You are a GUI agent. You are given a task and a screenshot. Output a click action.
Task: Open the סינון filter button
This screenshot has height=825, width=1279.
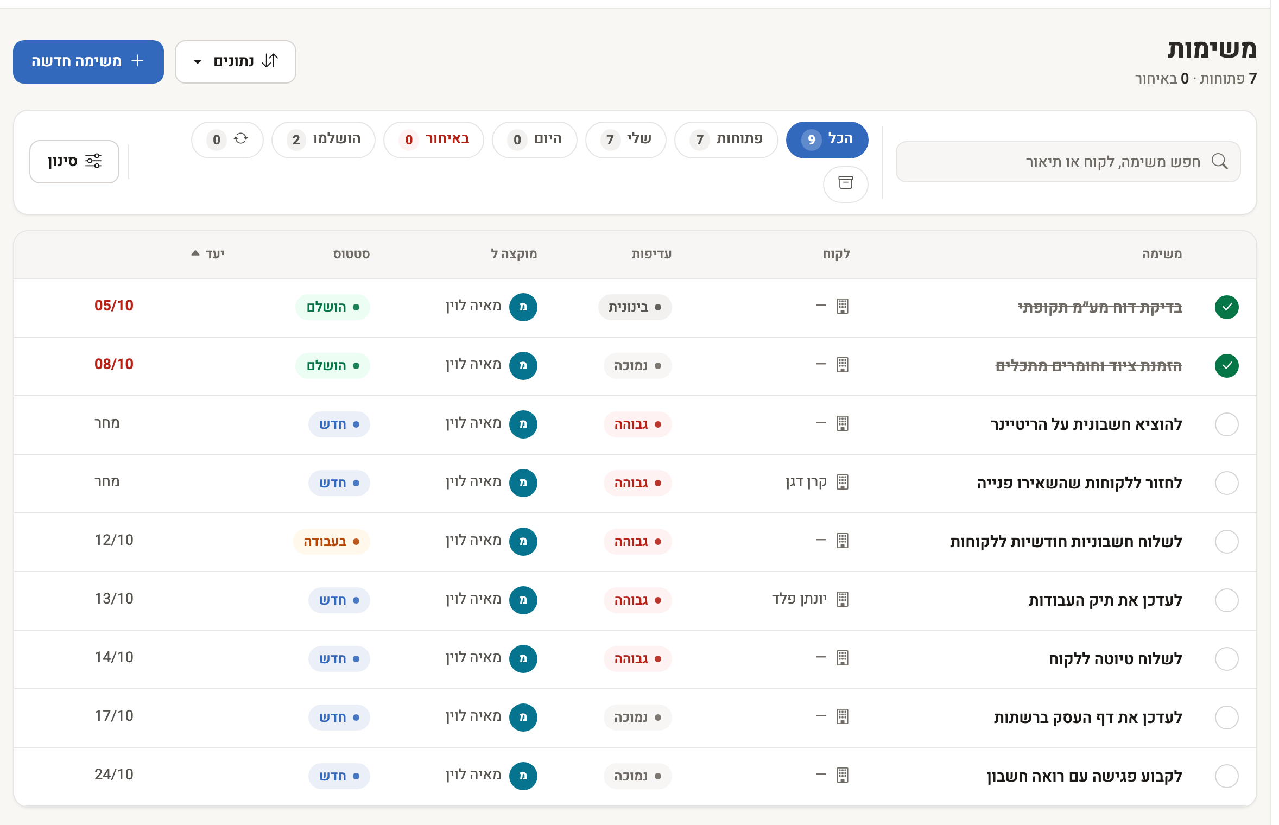74,161
